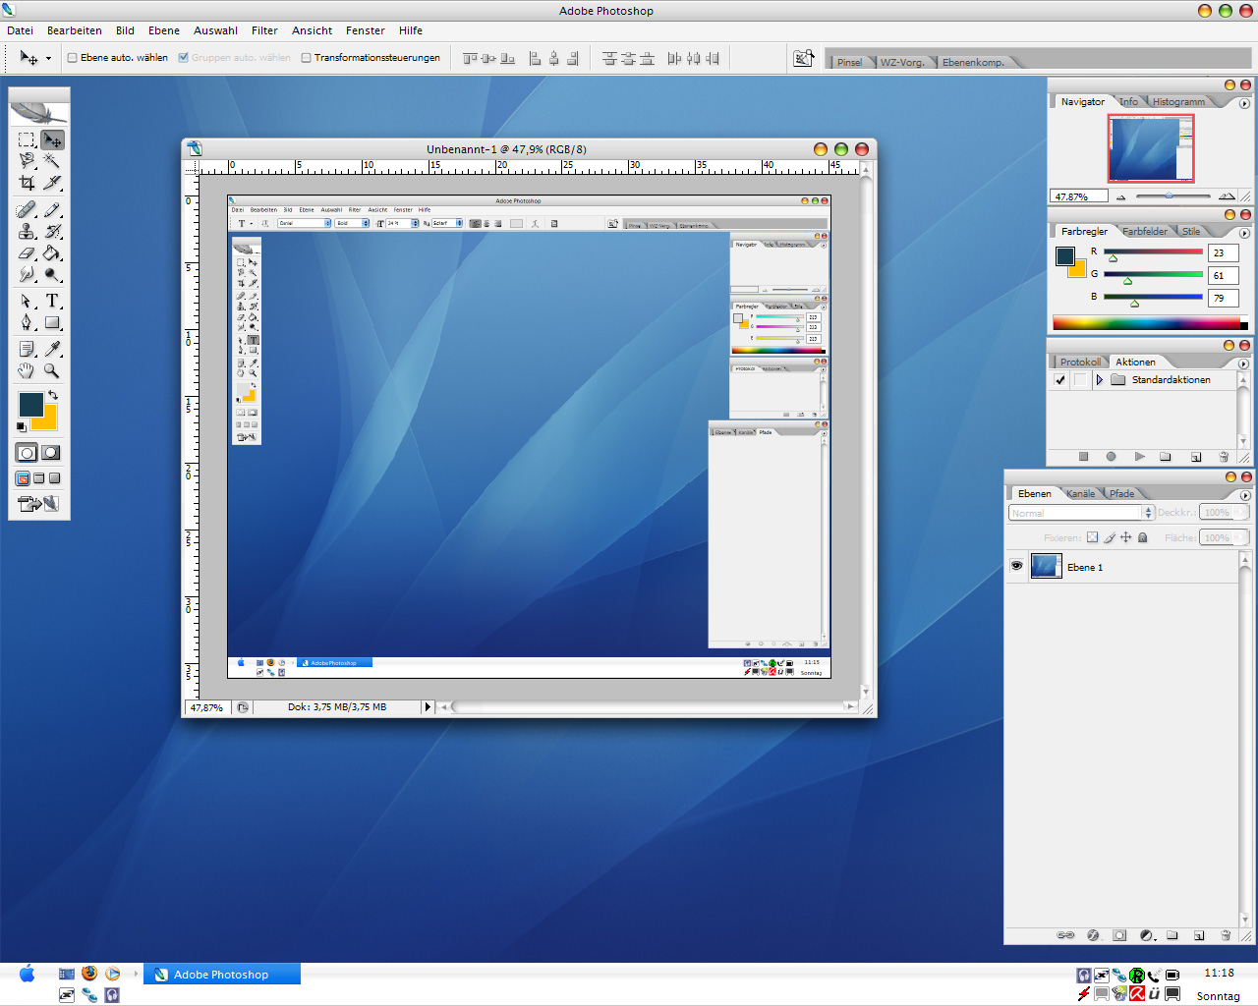
Task: Enable full screen with menu bar mode
Action: point(39,478)
